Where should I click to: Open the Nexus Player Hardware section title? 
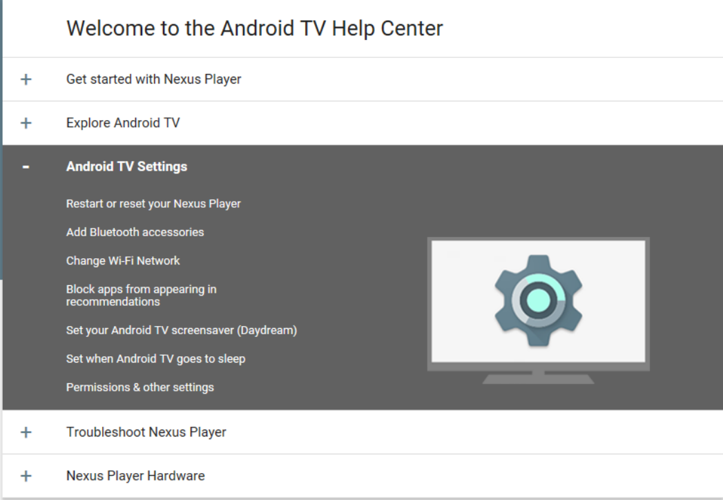[x=135, y=476]
